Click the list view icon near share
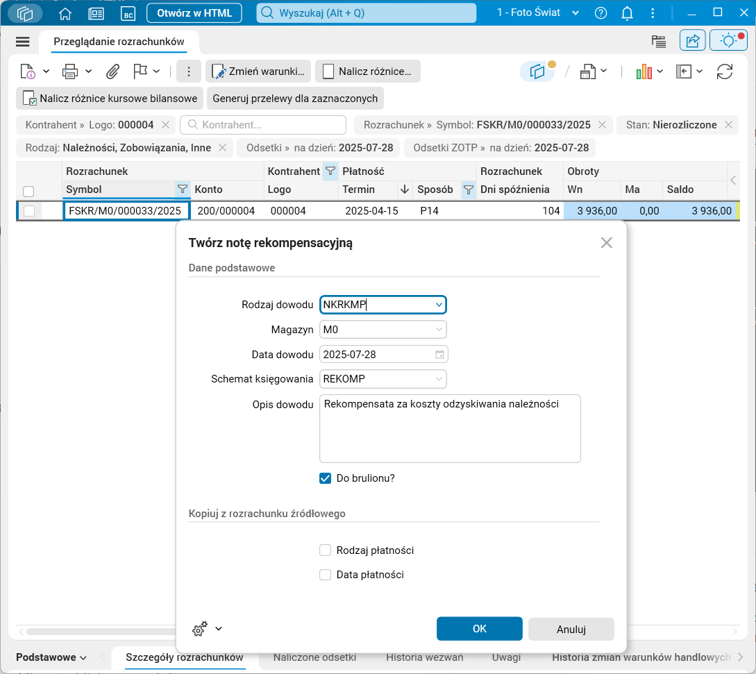Screen dimensions: 756x674 point(659,41)
